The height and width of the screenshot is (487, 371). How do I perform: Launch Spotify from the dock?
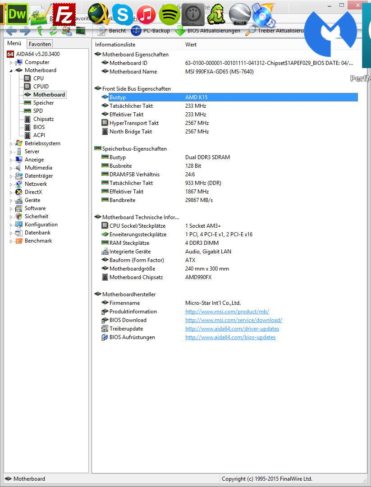(x=169, y=14)
